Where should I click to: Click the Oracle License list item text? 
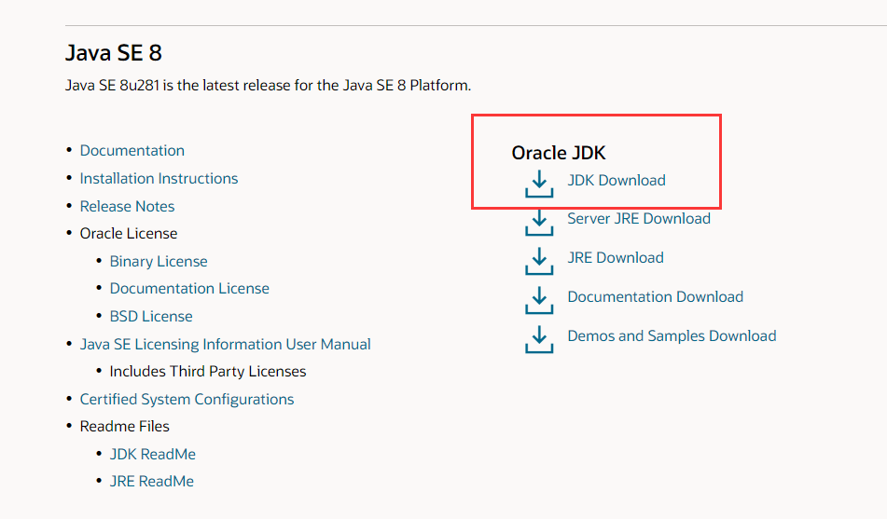click(x=129, y=234)
